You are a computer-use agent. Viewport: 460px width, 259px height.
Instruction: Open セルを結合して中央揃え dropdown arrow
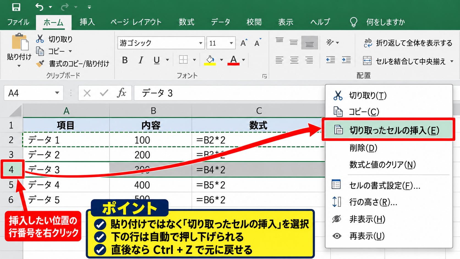coord(452,61)
